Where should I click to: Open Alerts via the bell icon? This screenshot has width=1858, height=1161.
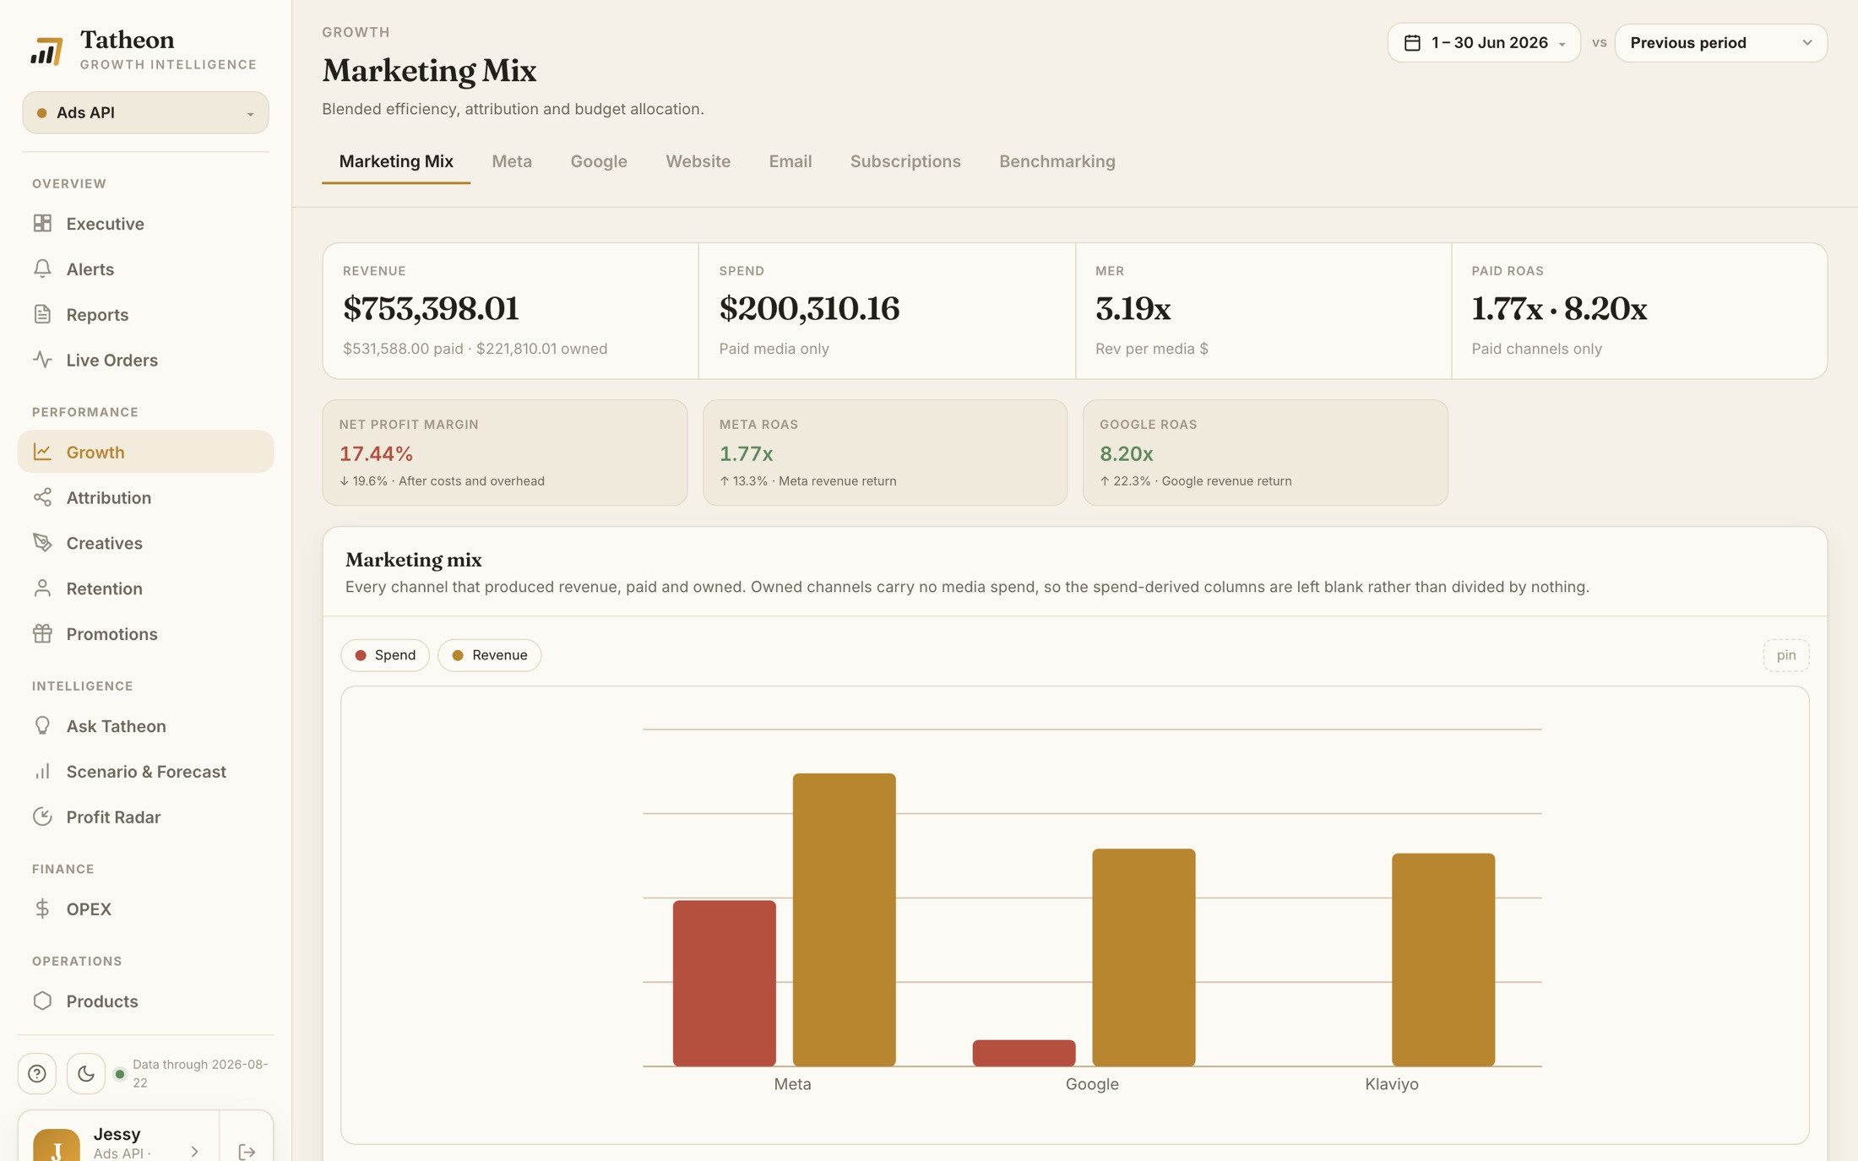(x=42, y=269)
